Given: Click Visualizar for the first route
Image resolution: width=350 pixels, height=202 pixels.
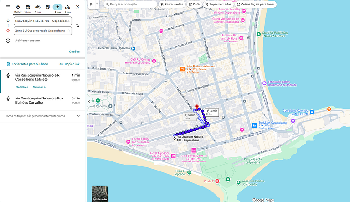Looking at the screenshot, I should 40,87.
